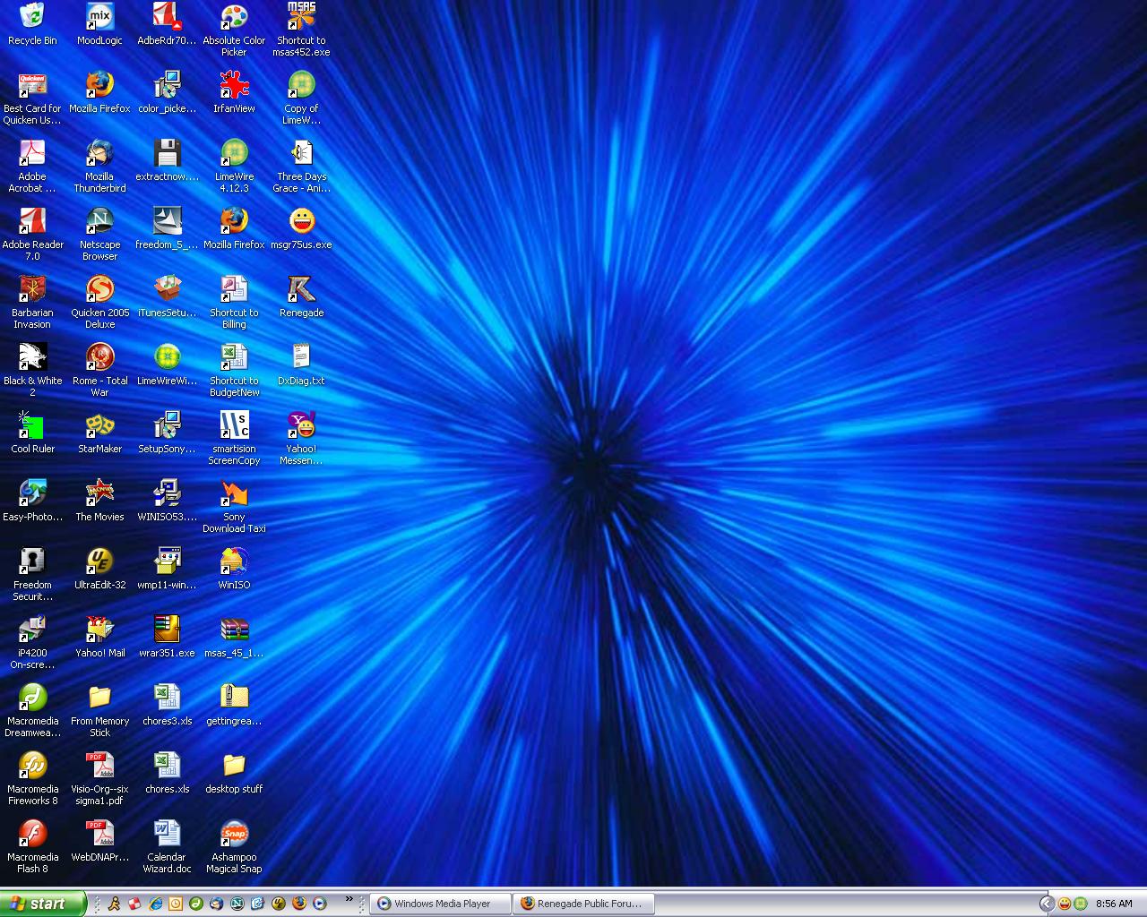Select the Renegade game icon
Image resolution: width=1147 pixels, height=917 pixels.
point(301,290)
